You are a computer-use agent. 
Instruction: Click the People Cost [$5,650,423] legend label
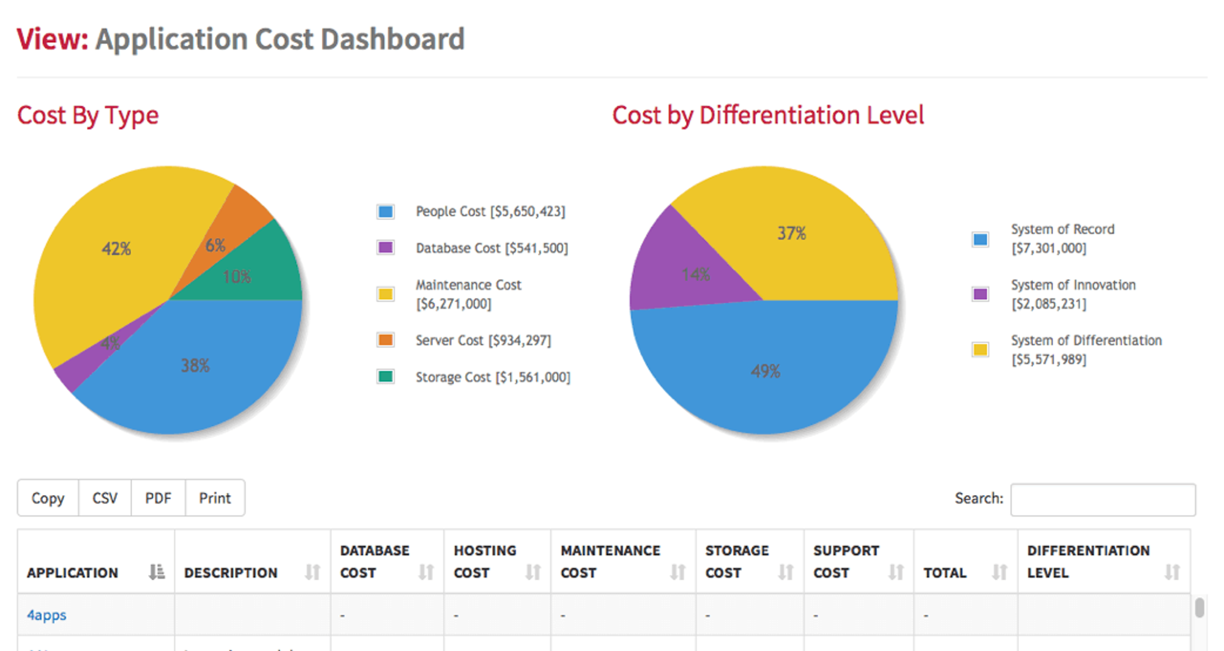click(x=490, y=211)
